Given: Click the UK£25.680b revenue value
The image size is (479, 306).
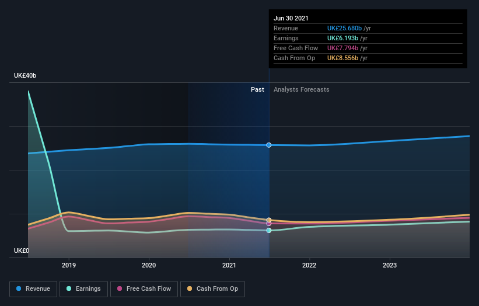Looking at the screenshot, I should [x=345, y=29].
